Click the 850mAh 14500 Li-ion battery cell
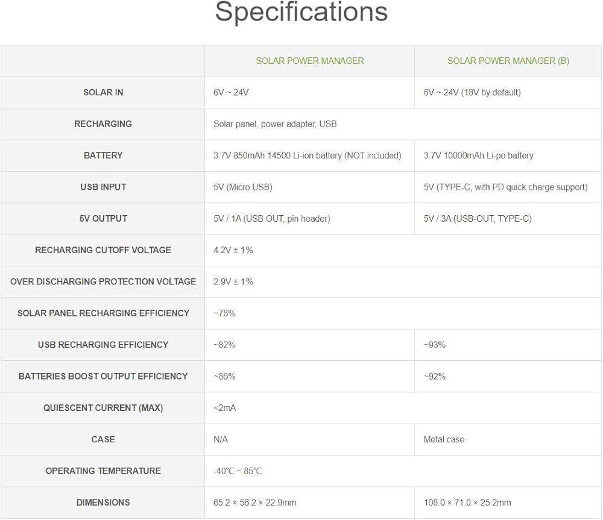603x520 pixels. click(307, 155)
